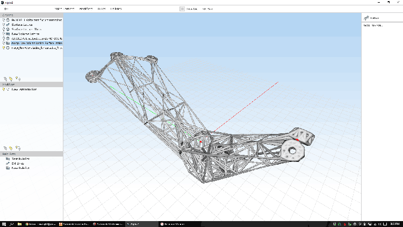Click the grey bulb icon under Modifiers list

tap(5, 148)
